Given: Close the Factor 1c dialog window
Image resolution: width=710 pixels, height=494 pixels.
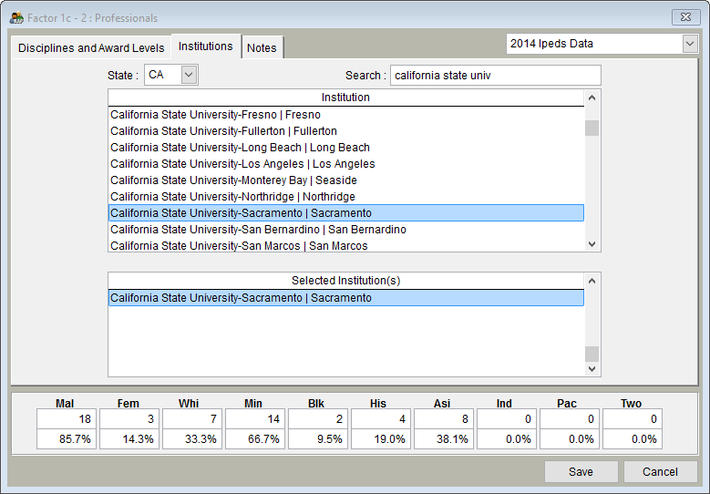Looking at the screenshot, I should click(x=685, y=17).
